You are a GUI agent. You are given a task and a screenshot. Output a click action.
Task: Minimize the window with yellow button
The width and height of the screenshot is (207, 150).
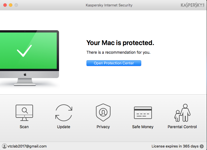[x=11, y=5]
